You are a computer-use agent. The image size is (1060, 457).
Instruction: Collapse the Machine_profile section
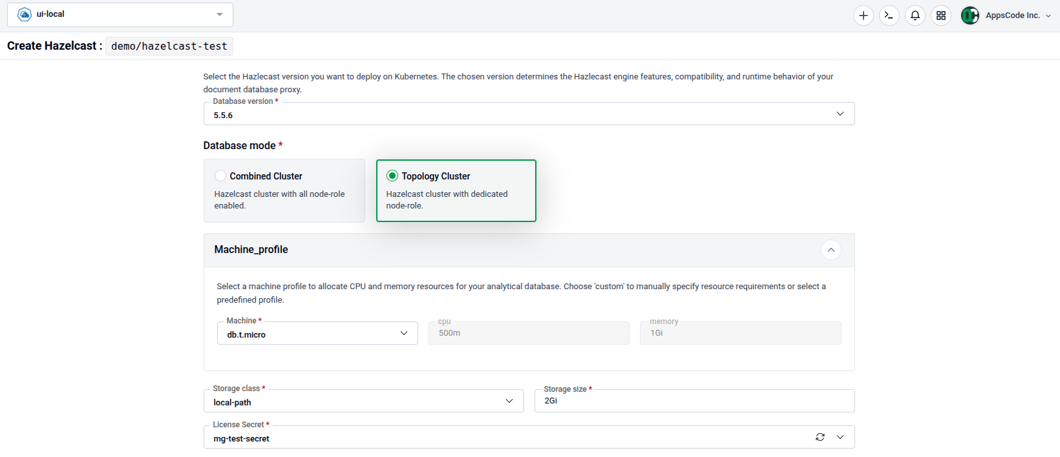831,250
